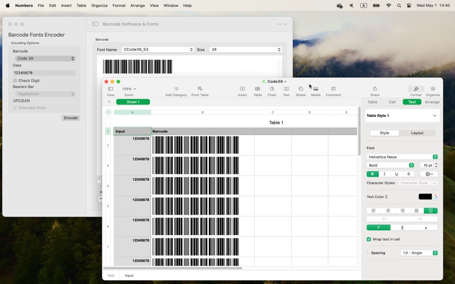Click the sidebar toggle icon in Barcode window
Viewport: 455px width, 284px height.
(x=95, y=24)
